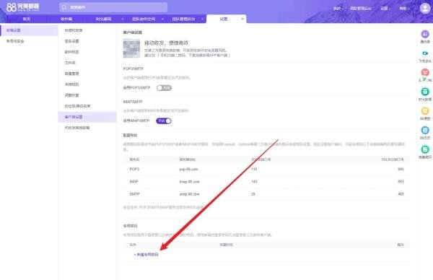Click the 配置帮助 section heading
The height and width of the screenshot is (280, 433).
point(130,135)
